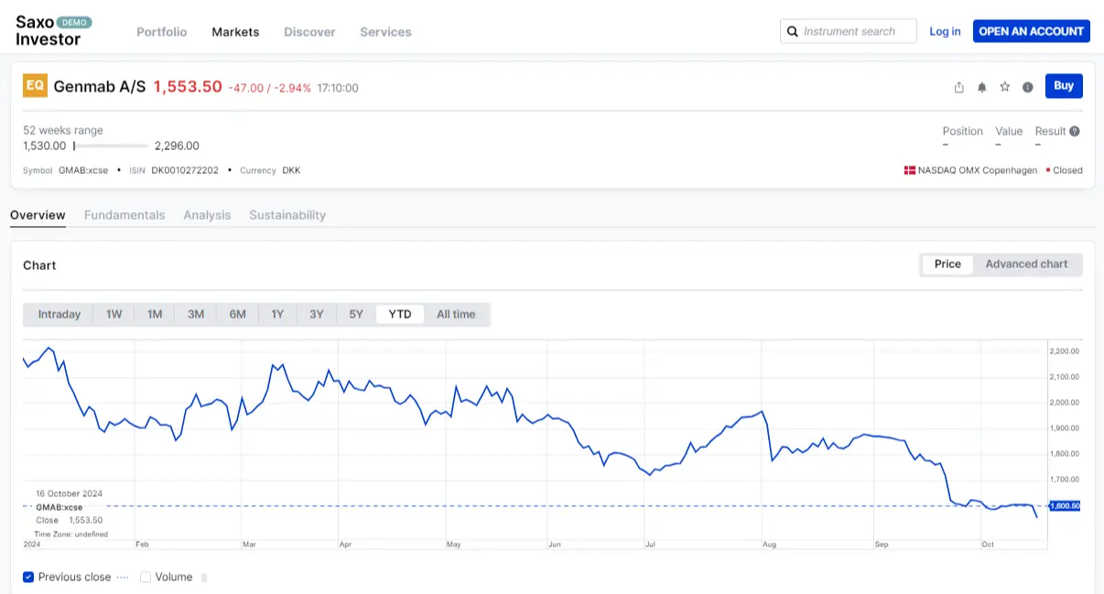The image size is (1104, 594).
Task: Click the share icon beside Buy
Action: tap(958, 87)
